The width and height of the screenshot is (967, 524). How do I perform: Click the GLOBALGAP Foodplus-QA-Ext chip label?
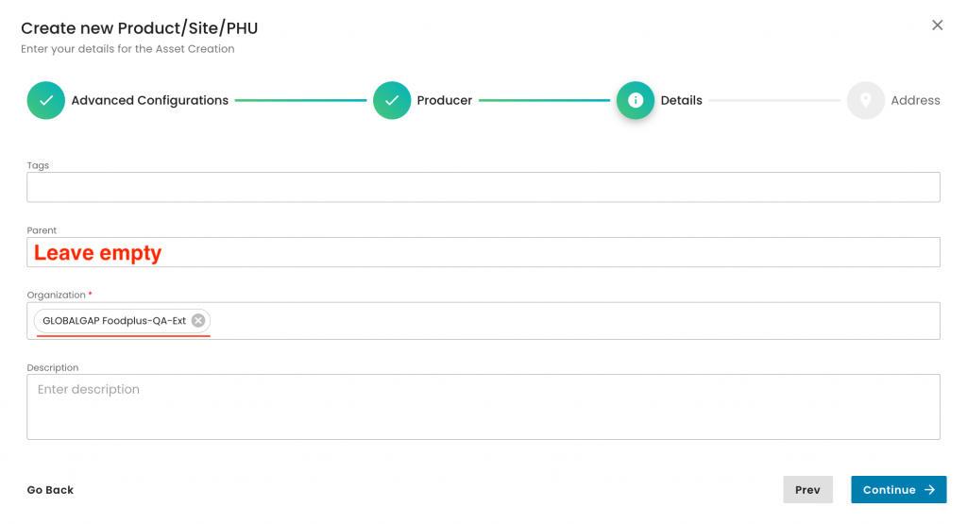(x=114, y=321)
